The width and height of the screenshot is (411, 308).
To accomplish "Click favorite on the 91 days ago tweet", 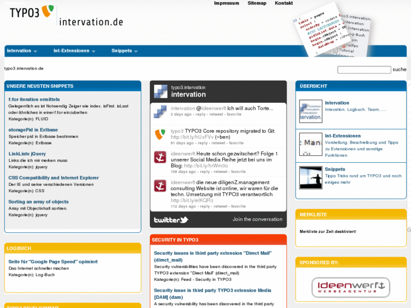I will click(236, 143).
